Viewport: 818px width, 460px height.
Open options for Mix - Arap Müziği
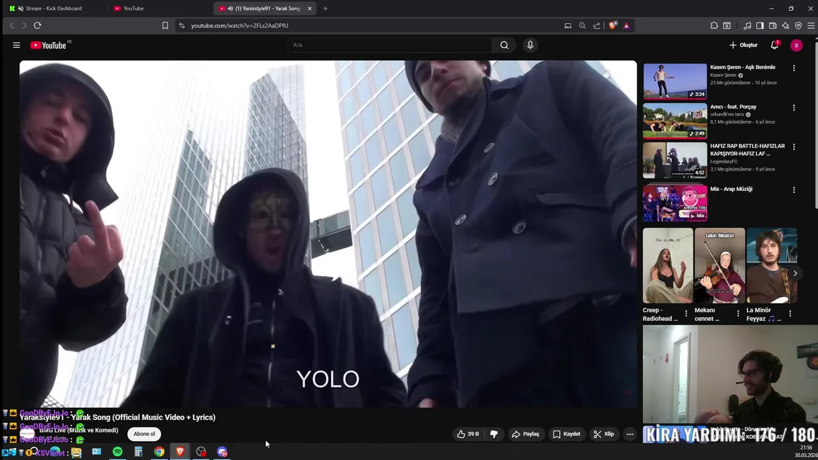[794, 190]
